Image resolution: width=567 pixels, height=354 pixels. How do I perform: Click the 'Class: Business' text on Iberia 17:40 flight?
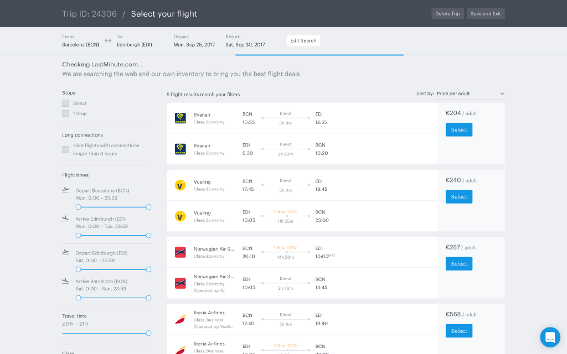209,320
